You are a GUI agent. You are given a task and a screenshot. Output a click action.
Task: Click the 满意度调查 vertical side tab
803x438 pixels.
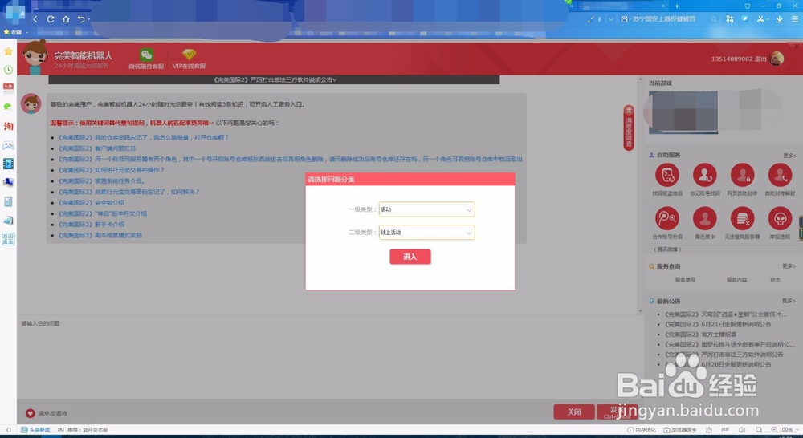coord(629,128)
